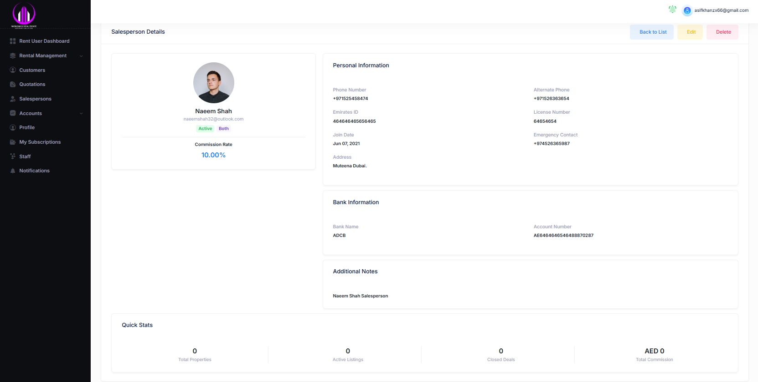Click the Rent User Dashboard grid icon
Screen dimensions: 758x382
click(x=13, y=41)
